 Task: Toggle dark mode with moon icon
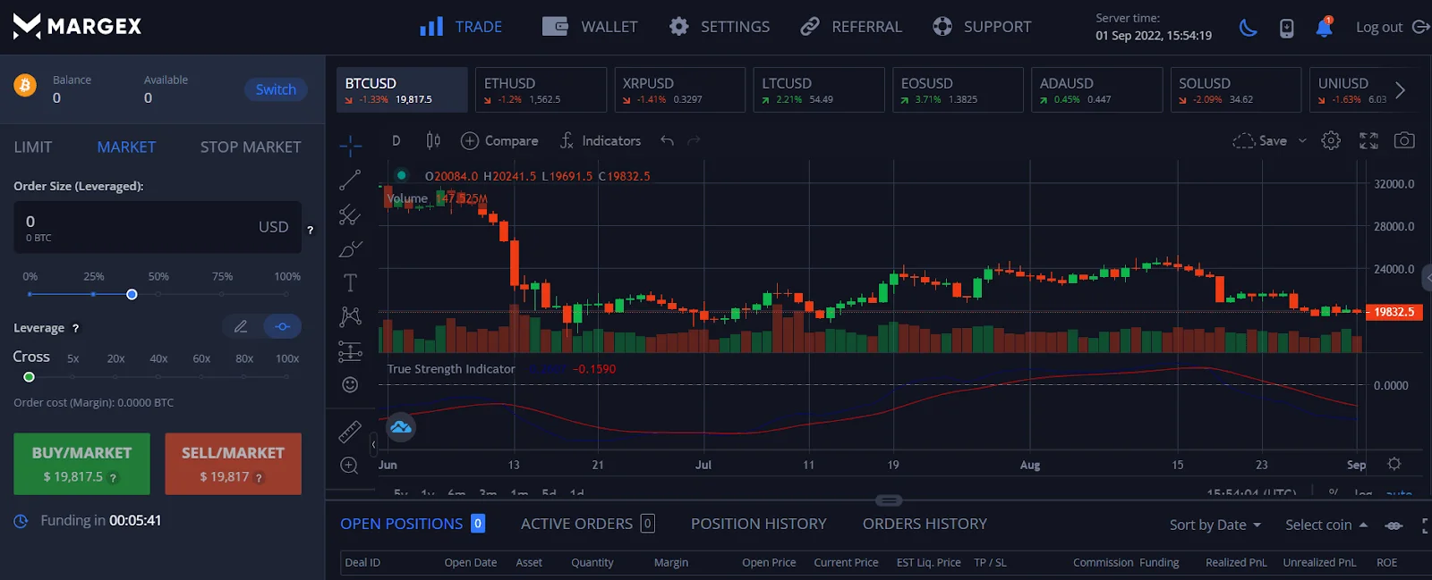[x=1248, y=28]
